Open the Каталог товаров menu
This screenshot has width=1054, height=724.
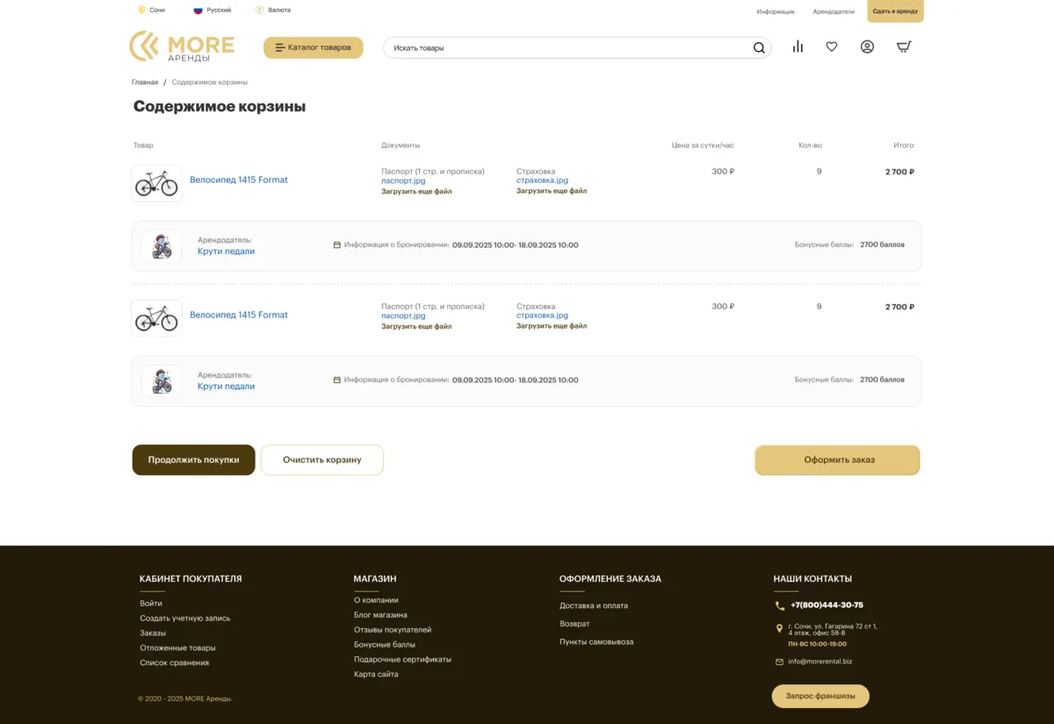313,47
